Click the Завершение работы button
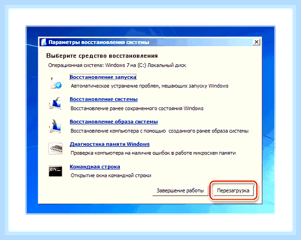This screenshot has width=301, height=240. pyautogui.click(x=180, y=190)
